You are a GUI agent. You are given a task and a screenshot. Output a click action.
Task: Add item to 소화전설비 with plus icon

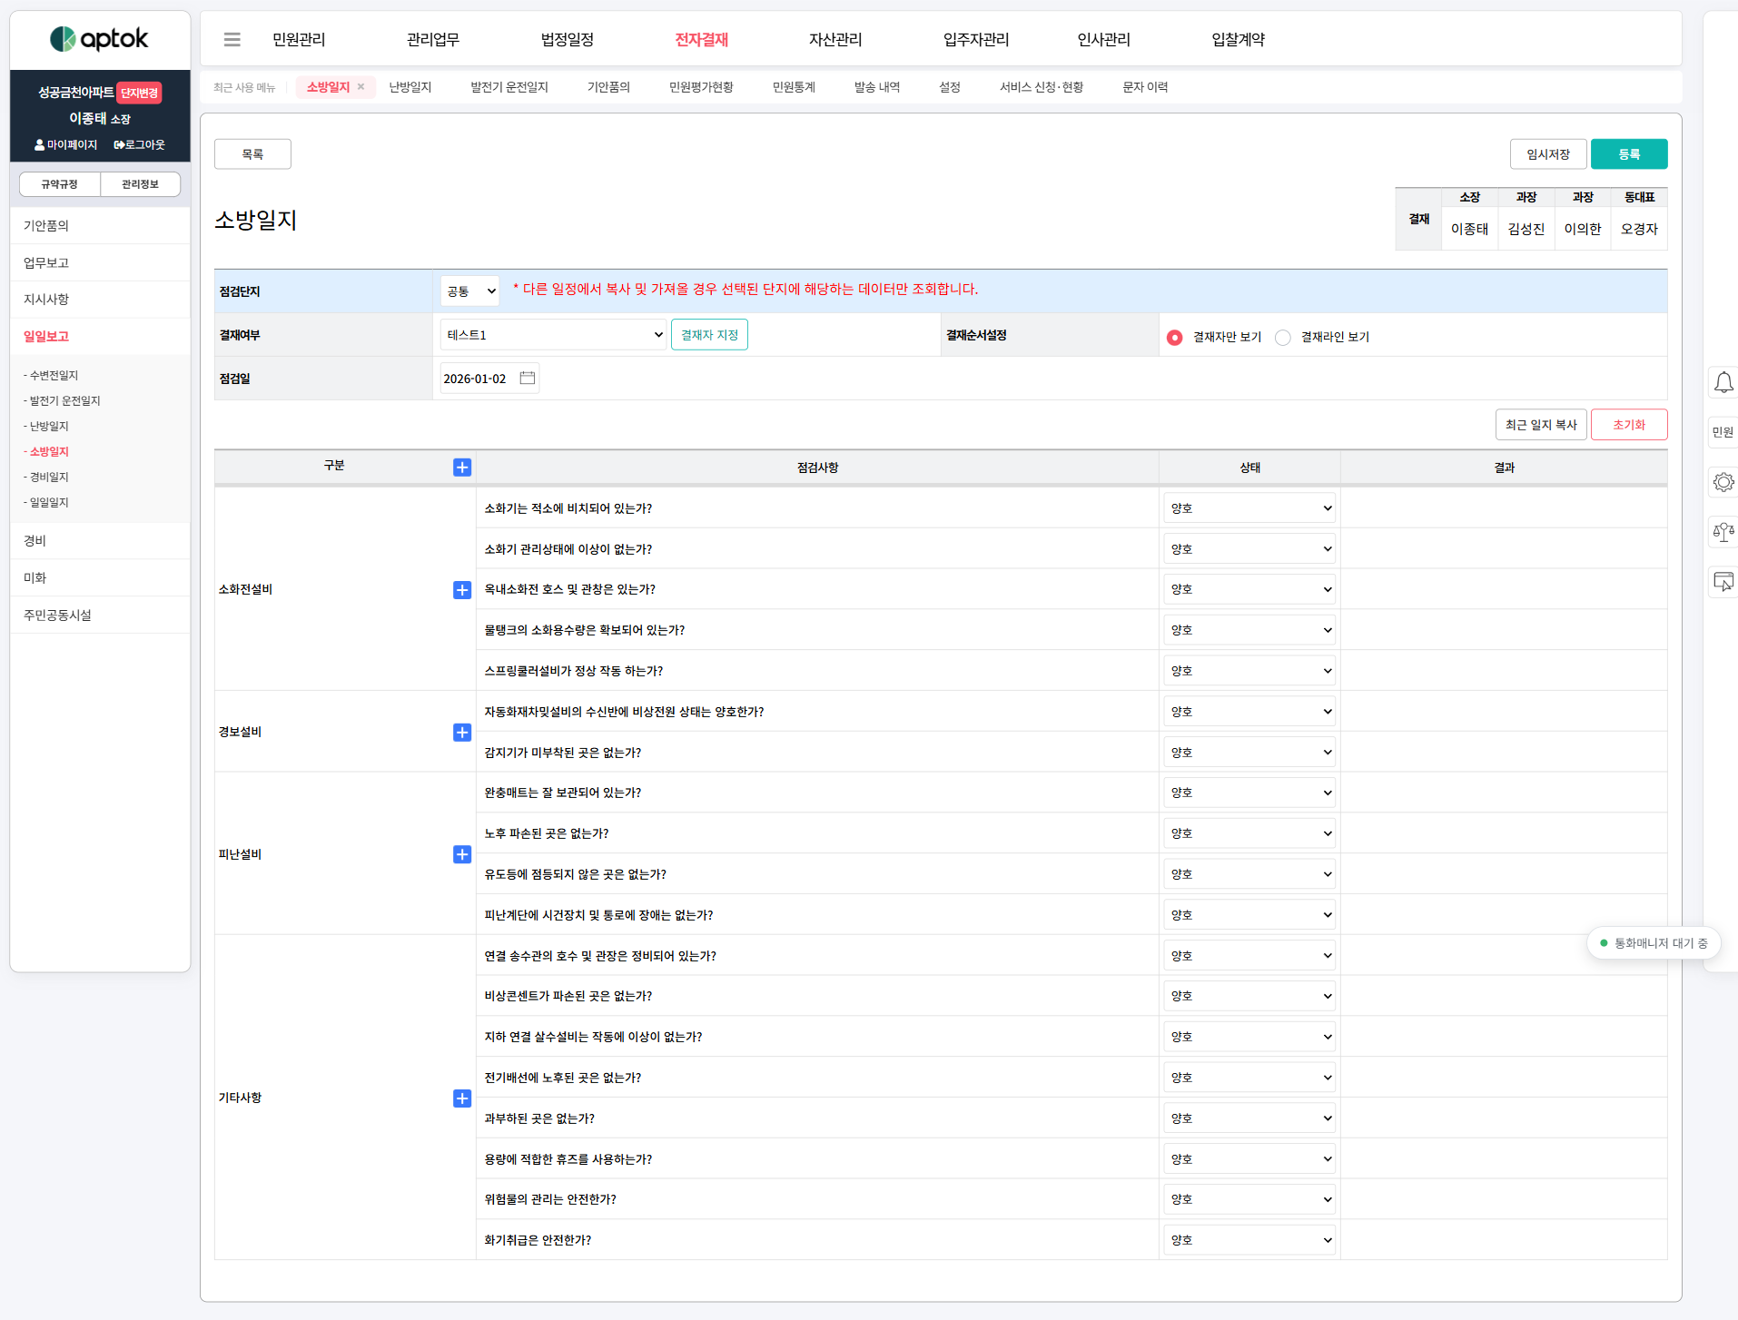coord(462,590)
